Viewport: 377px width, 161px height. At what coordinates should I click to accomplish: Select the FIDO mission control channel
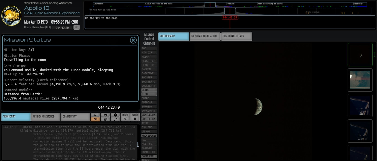click(x=149, y=94)
